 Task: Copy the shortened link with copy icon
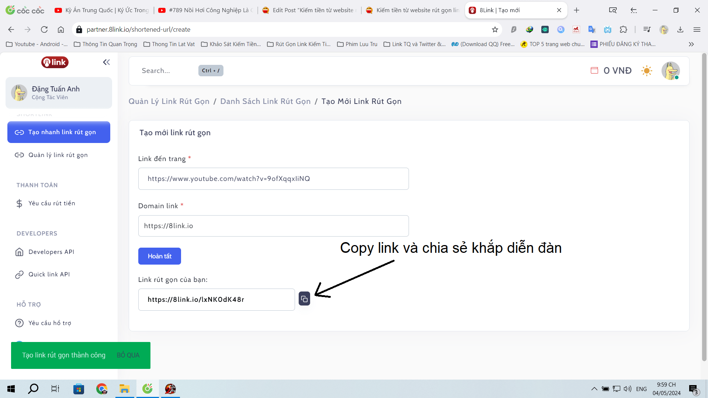point(304,299)
